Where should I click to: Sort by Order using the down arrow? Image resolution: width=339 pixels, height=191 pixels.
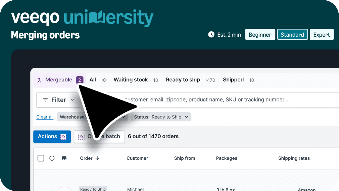tap(97, 158)
